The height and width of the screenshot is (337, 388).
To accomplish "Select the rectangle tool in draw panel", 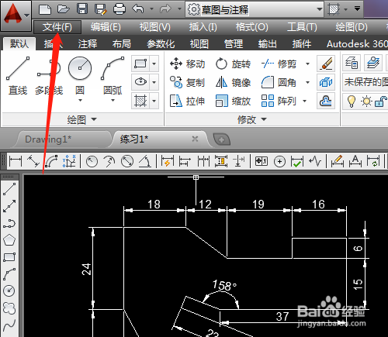I will [x=140, y=64].
